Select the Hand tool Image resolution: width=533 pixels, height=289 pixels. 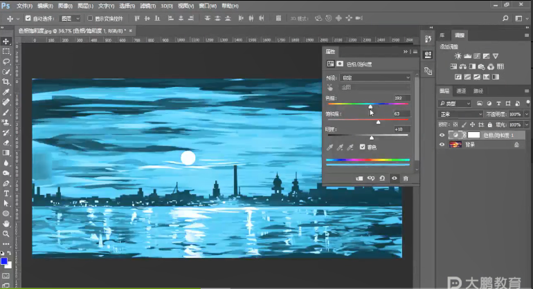6,224
